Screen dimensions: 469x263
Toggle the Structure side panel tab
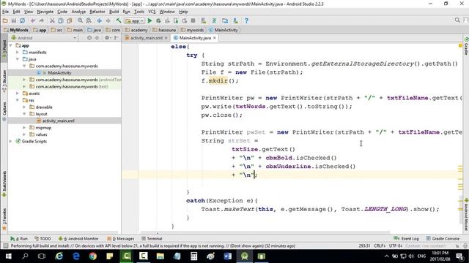(x=4, y=81)
